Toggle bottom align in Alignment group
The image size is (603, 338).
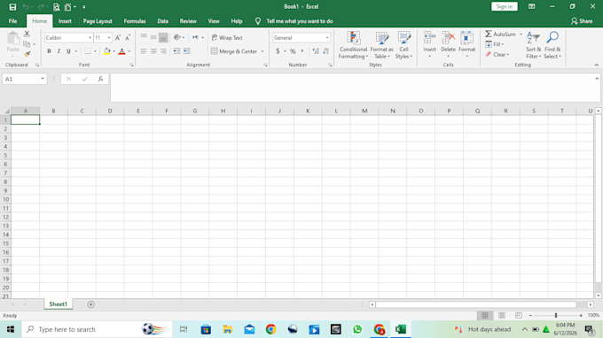[163, 37]
